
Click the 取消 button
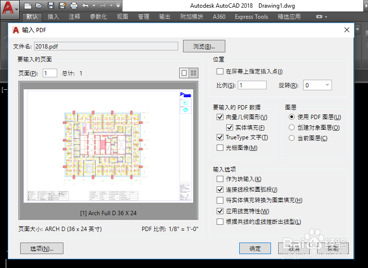[294, 248]
